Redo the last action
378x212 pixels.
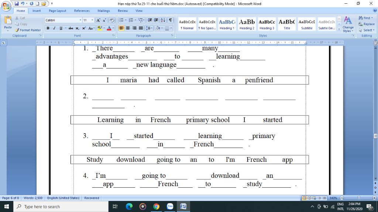31,4
